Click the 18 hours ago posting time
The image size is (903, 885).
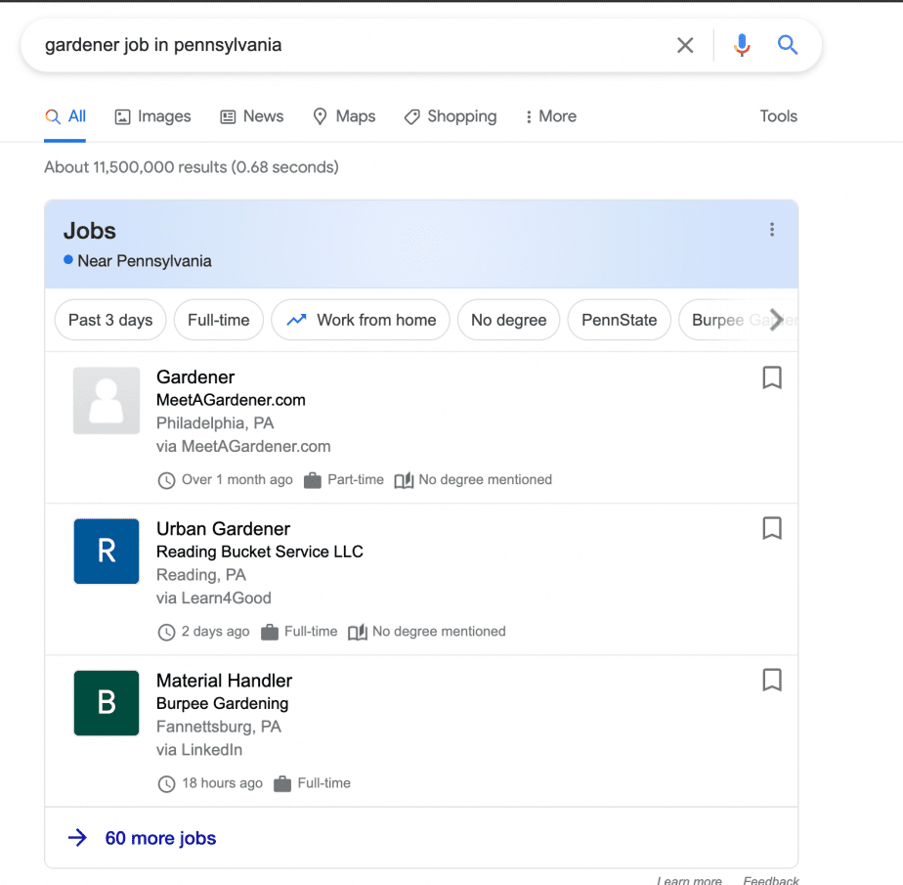222,783
